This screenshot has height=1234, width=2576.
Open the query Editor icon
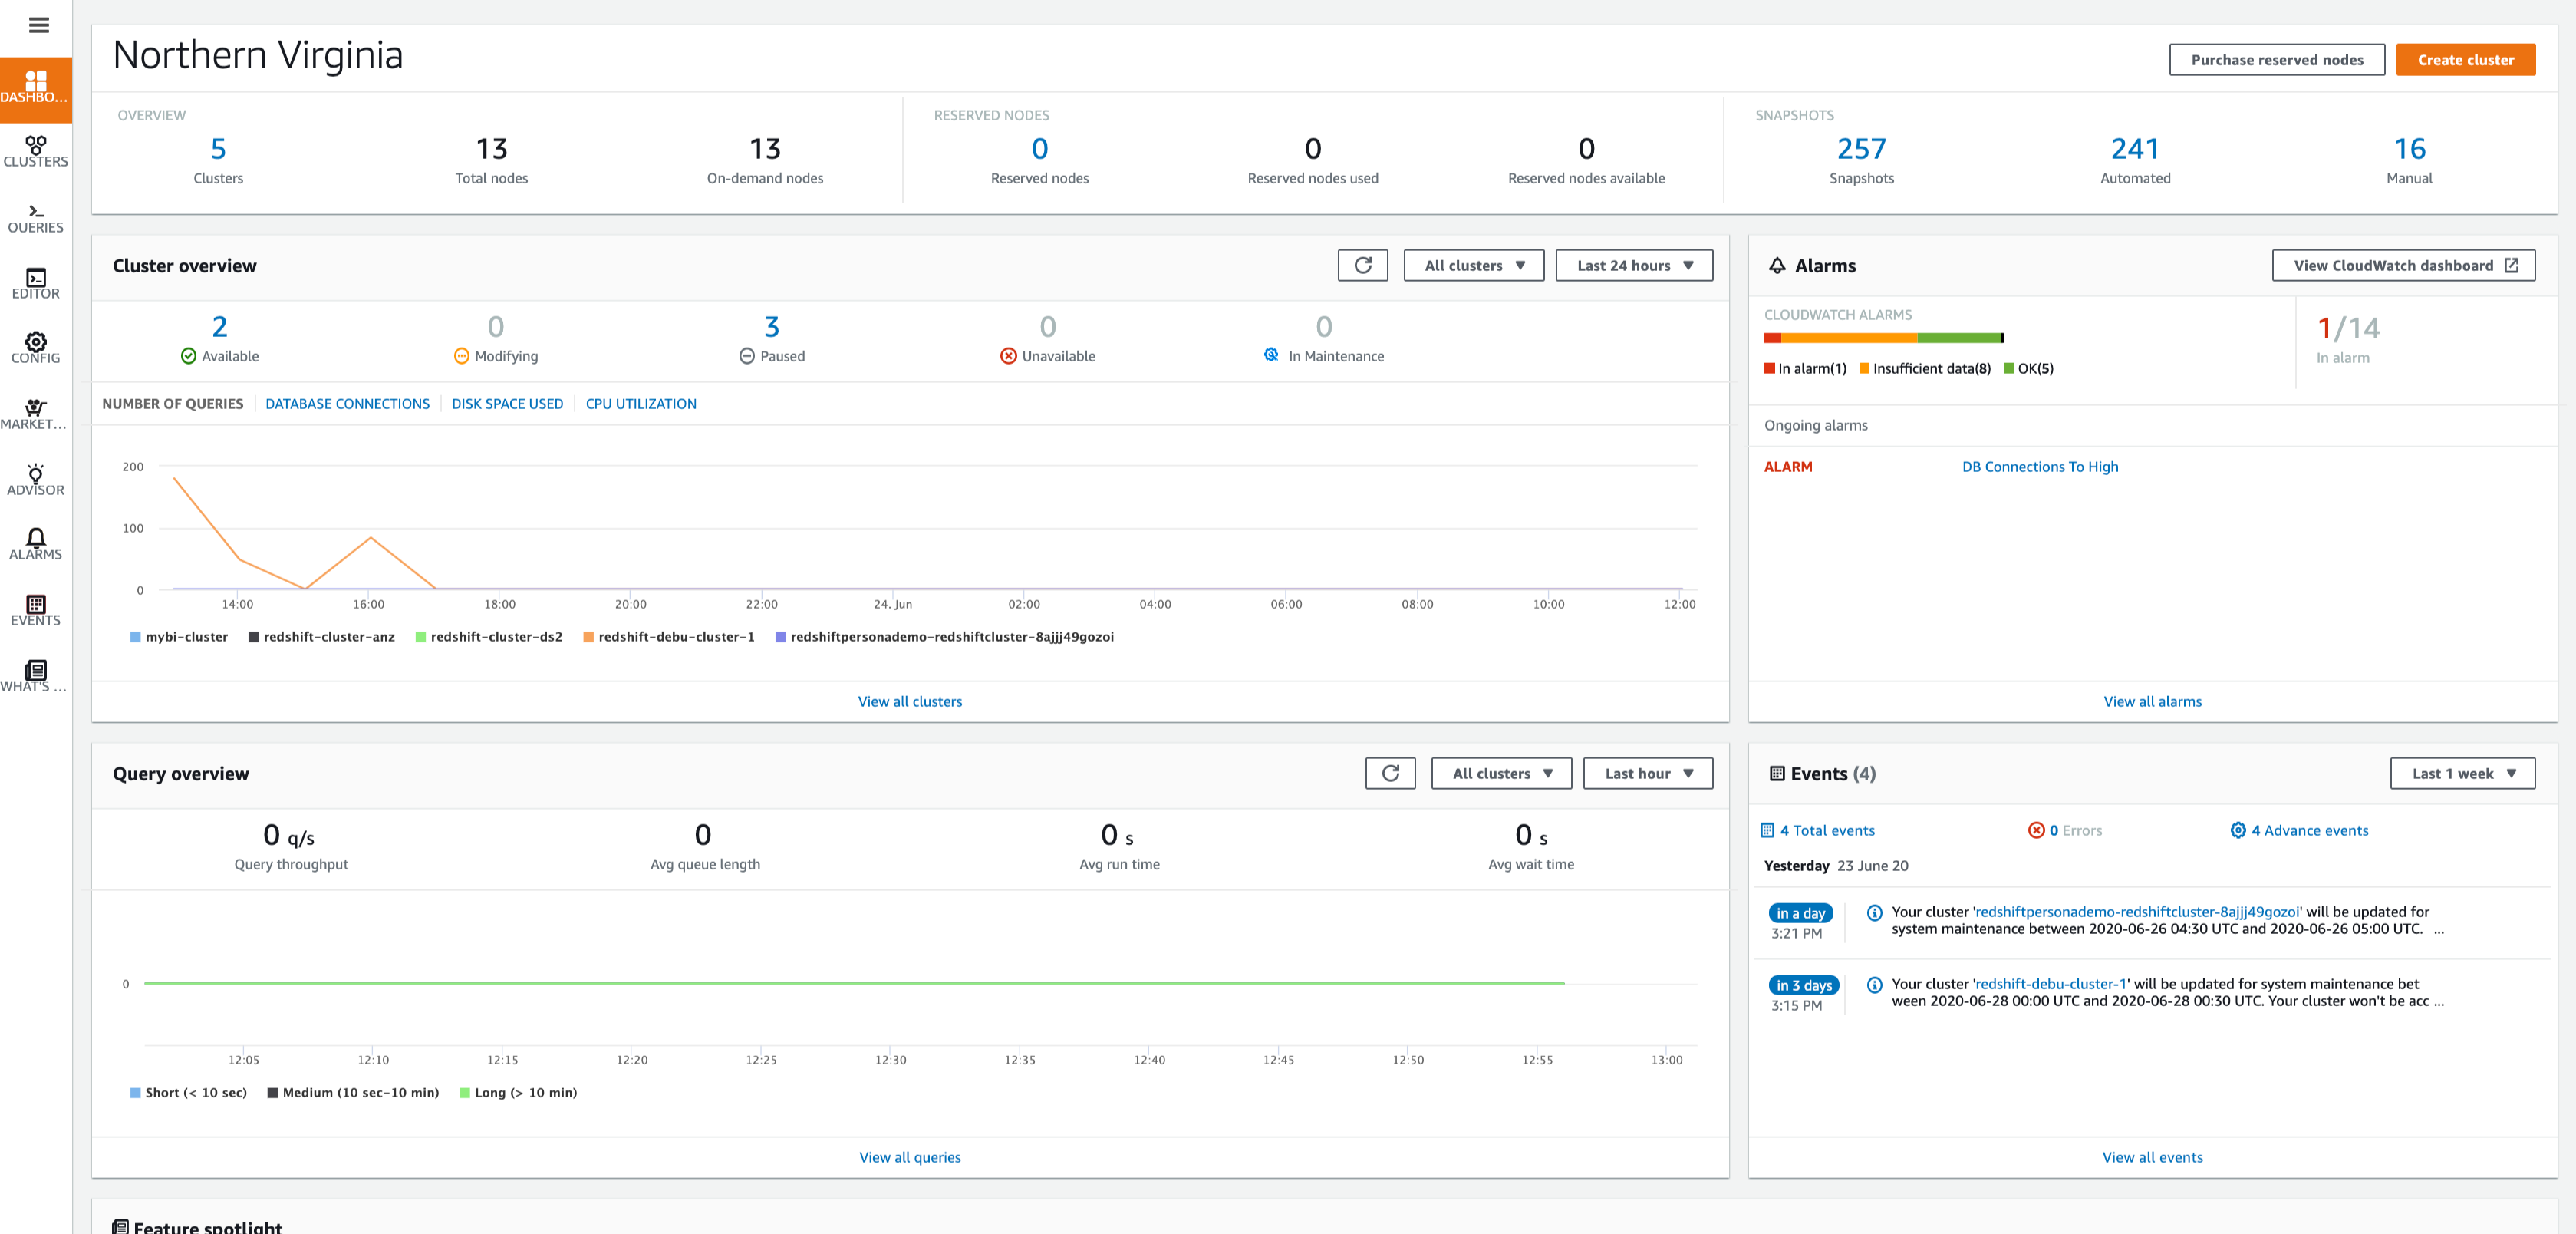(36, 283)
